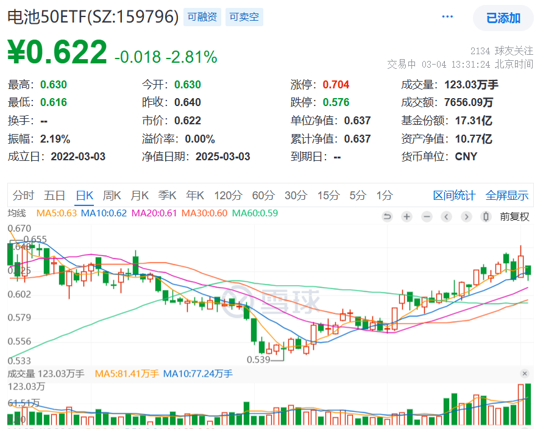Open the 前复权 adjustment dropdown
This screenshot has width=543, height=429.
pos(514,216)
